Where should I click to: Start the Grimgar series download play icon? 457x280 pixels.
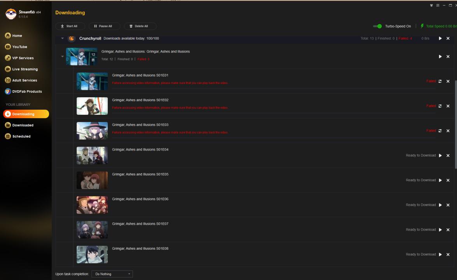coord(440,56)
